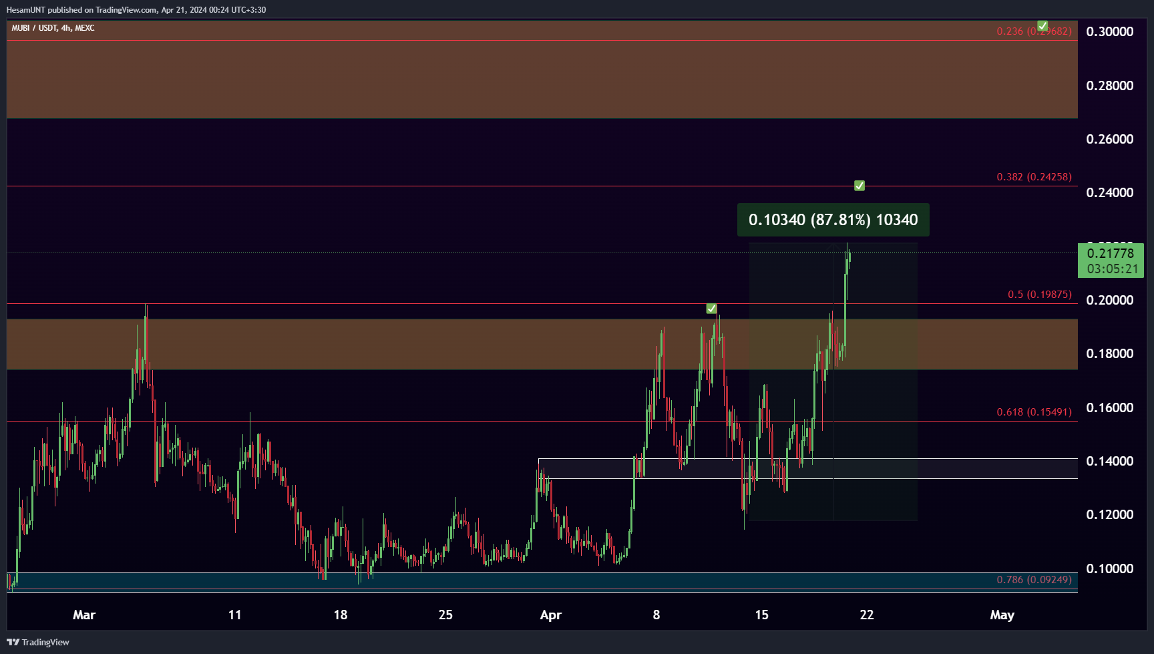Viewport: 1154px width, 654px height.
Task: Click the checkmark above the 0.382 line
Action: click(859, 185)
